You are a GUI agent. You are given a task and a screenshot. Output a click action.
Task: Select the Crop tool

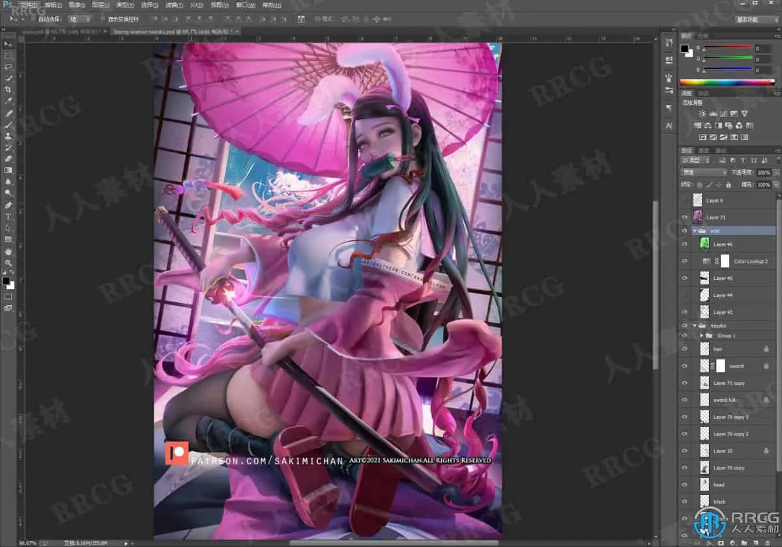point(8,89)
